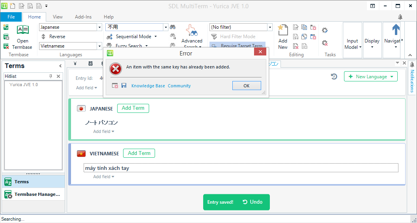417x223 pixels.
Task: Click the delete entry icon with red X
Action: coord(295,46)
